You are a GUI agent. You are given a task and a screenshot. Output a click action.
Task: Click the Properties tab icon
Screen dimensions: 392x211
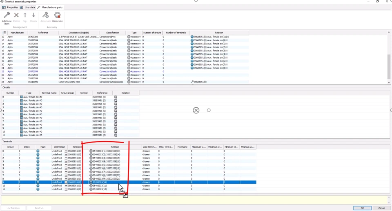pyautogui.click(x=4, y=7)
